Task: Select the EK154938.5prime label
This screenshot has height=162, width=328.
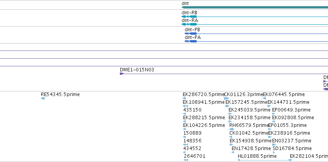Action: tap(251, 141)
